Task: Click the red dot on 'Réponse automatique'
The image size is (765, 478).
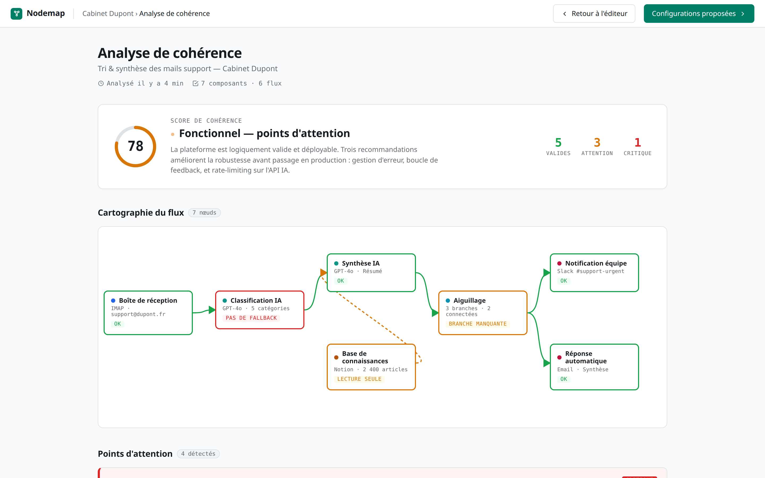Action: pos(559,357)
